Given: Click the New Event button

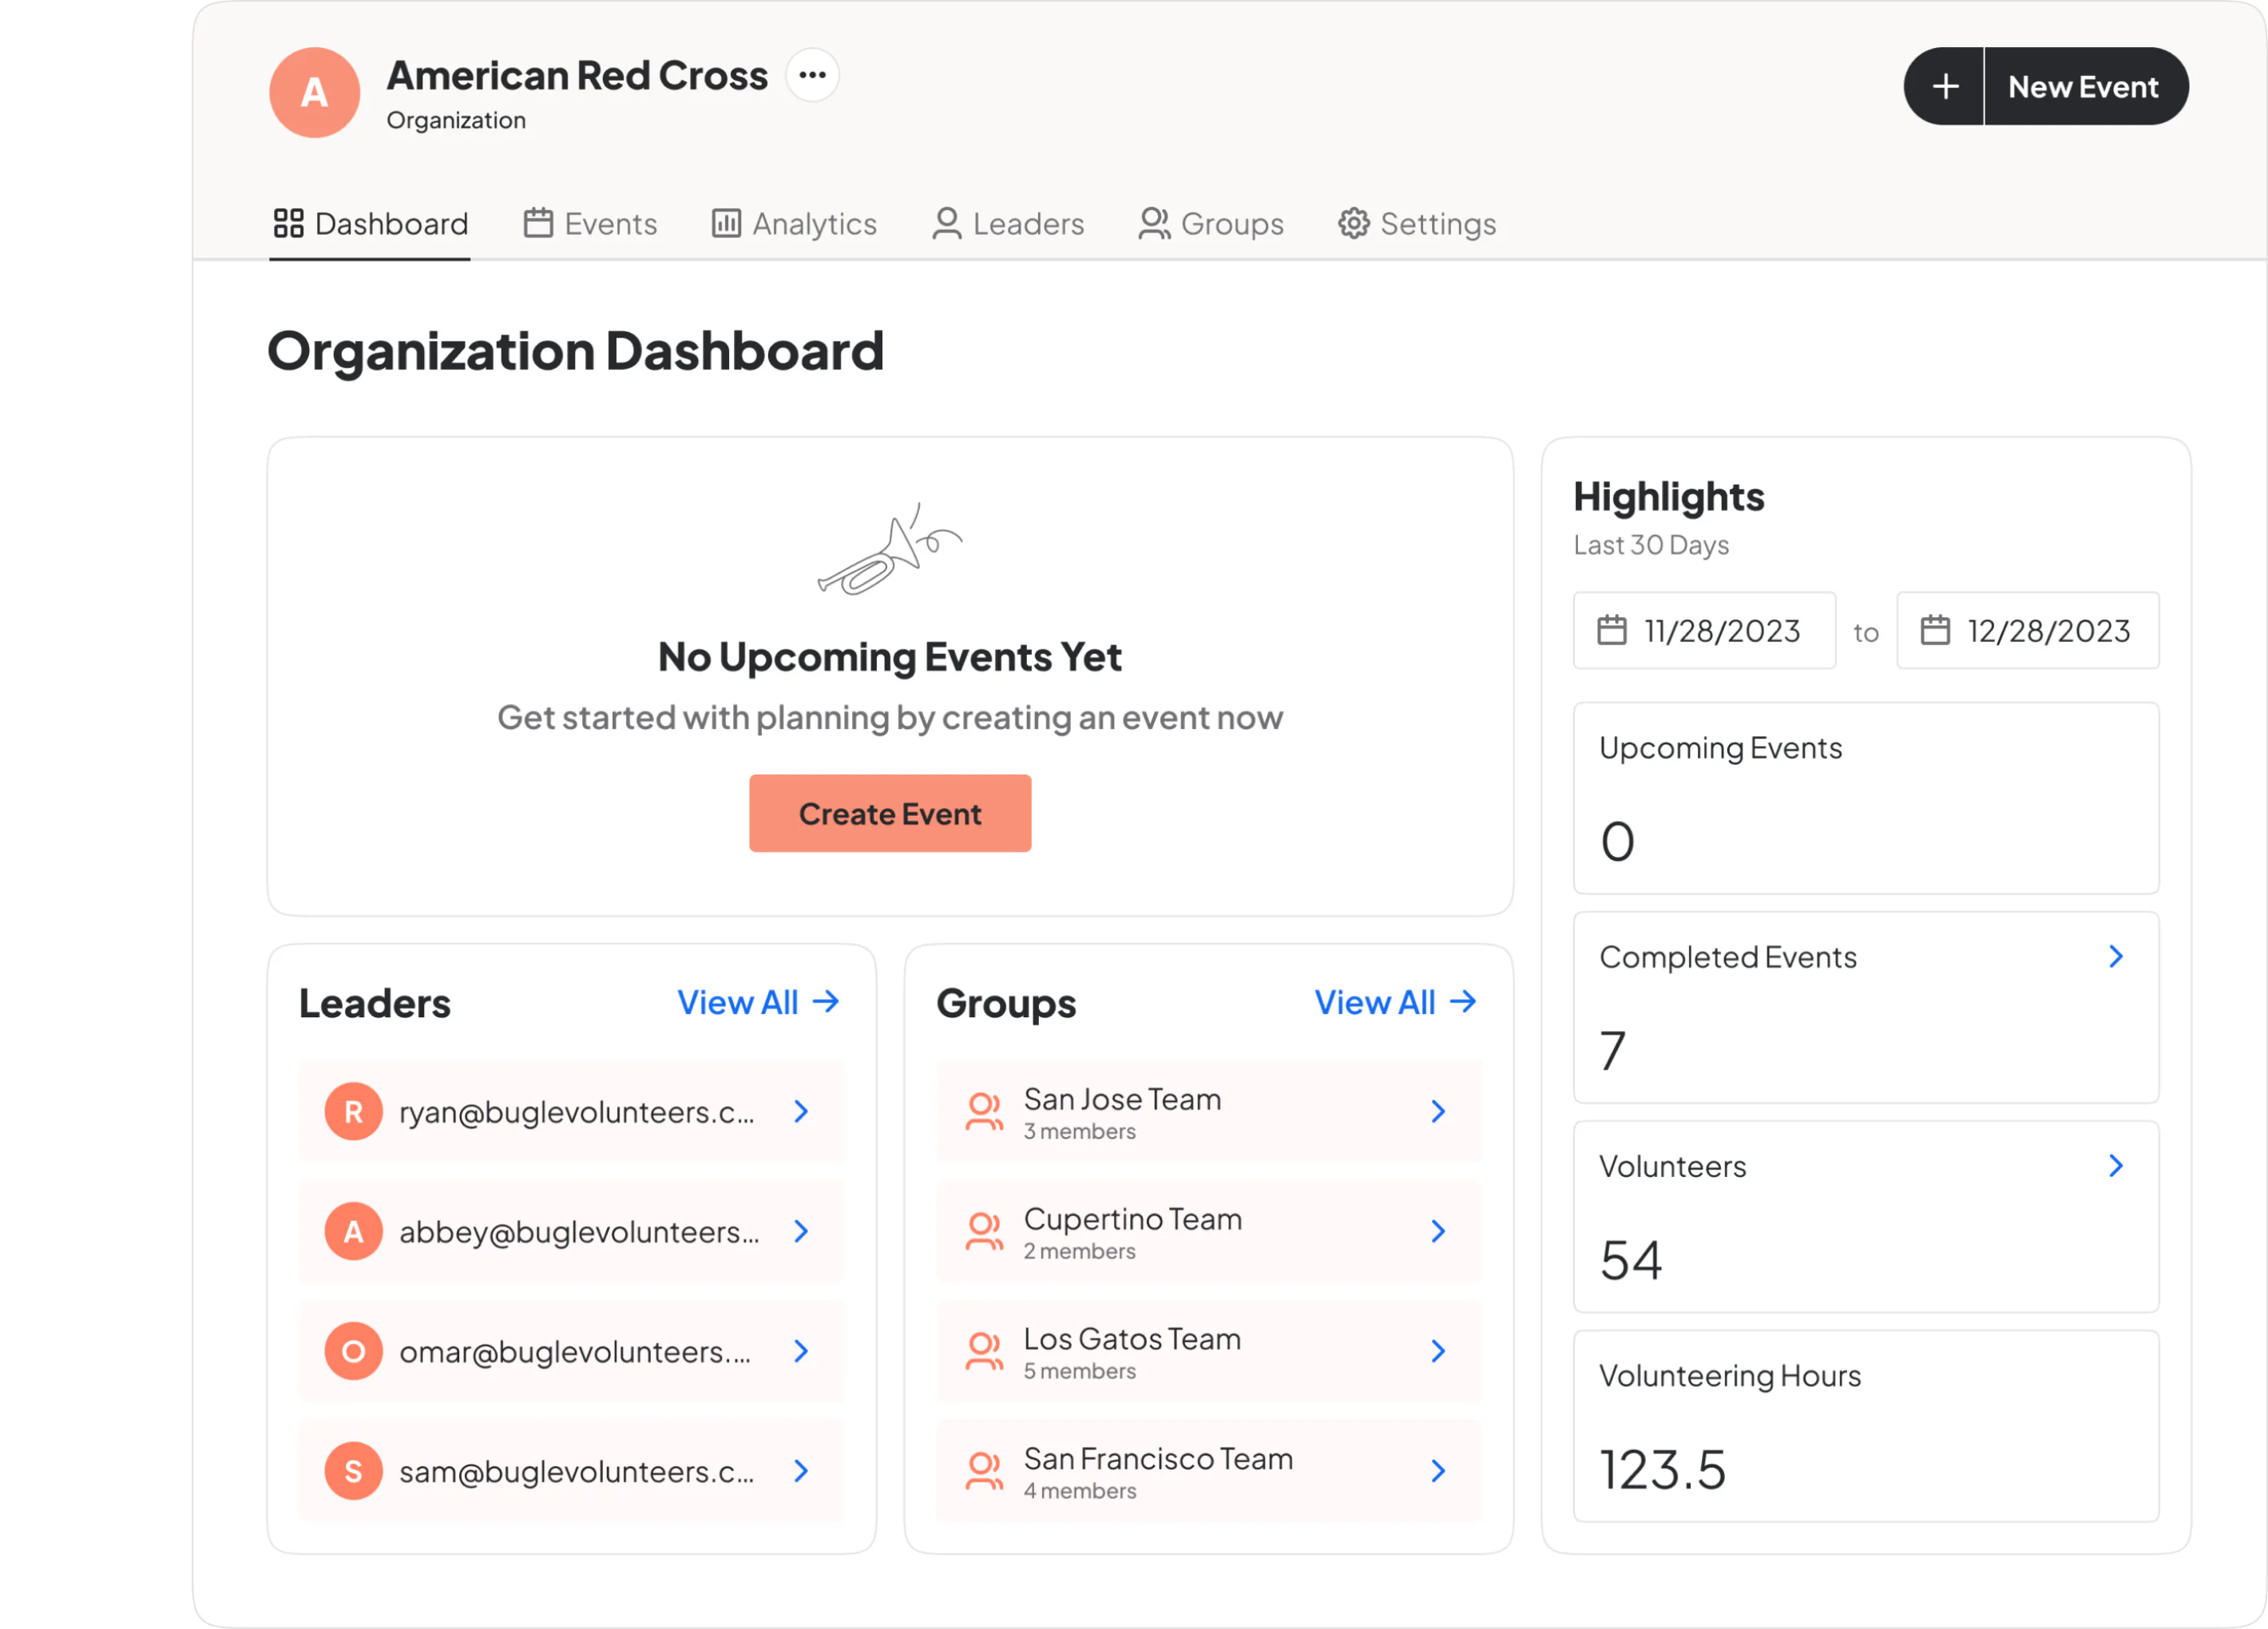Looking at the screenshot, I should click(x=2086, y=87).
